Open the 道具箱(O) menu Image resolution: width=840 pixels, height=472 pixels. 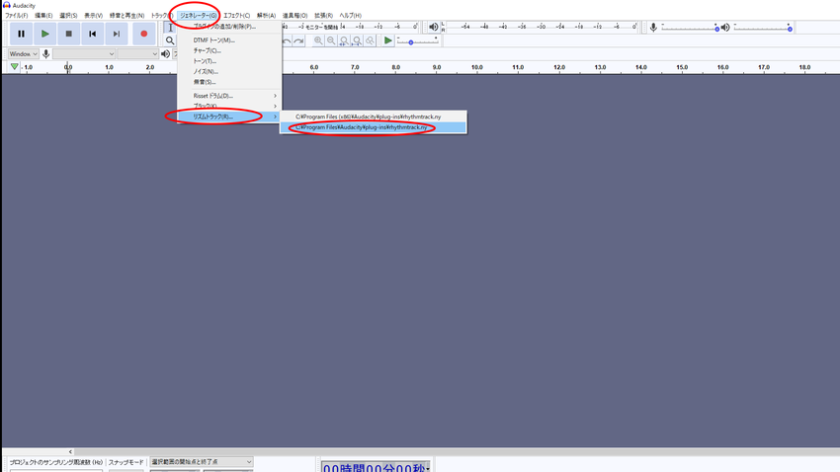coord(294,16)
